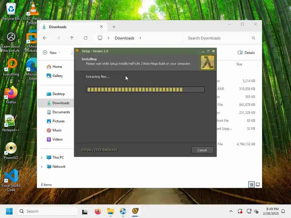291x218 pixels.
Task: Click the extraction progress bar
Action: (x=145, y=89)
